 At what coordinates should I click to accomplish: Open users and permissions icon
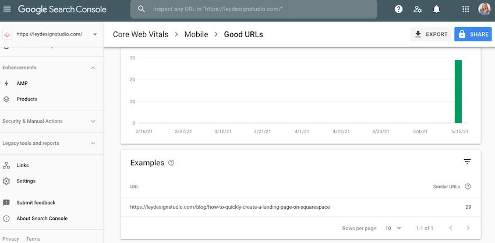click(x=418, y=9)
